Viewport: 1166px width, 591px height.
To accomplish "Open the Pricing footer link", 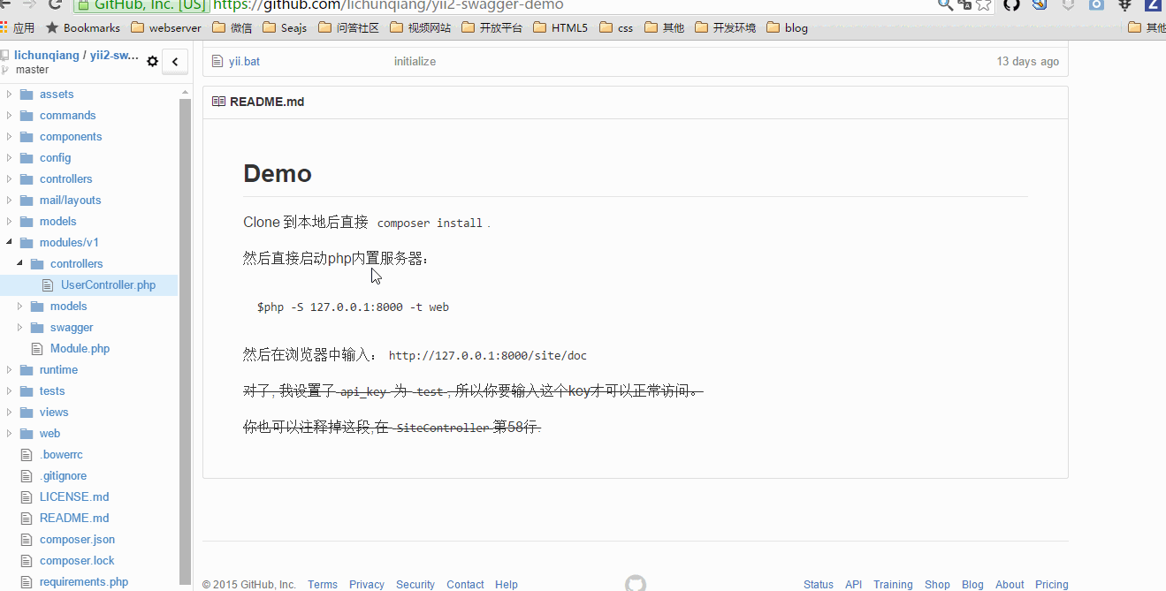I will (x=1052, y=585).
